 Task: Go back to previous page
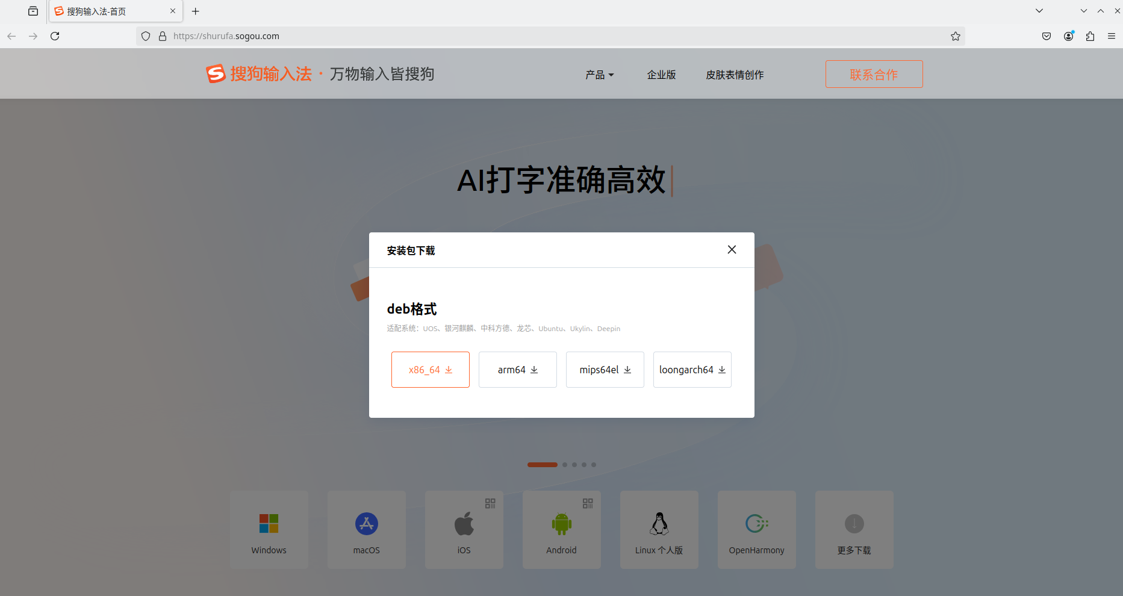point(11,36)
